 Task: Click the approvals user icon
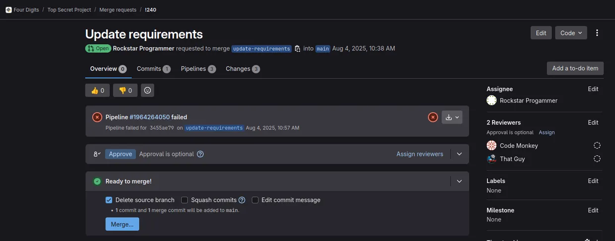[97, 154]
